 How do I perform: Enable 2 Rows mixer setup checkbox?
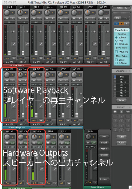coord(116,60)
